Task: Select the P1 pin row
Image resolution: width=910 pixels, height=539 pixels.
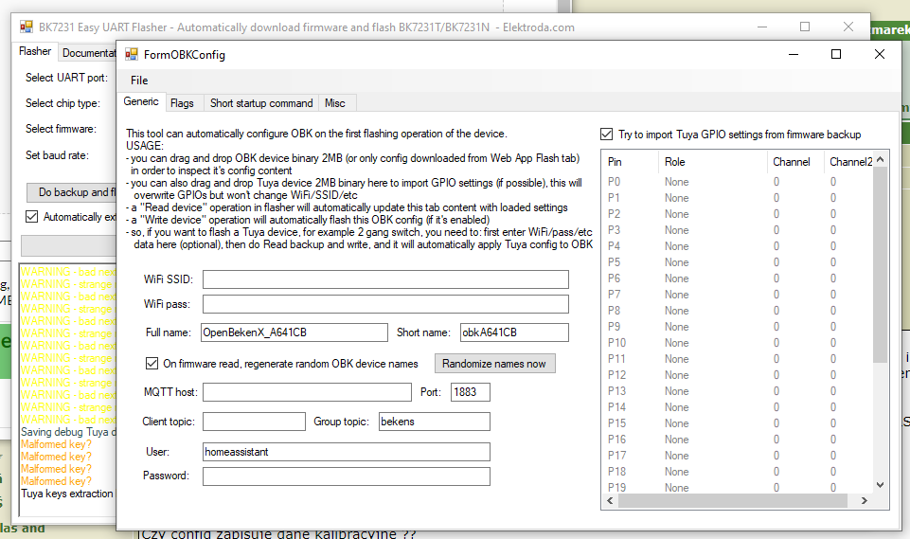Action: pyautogui.click(x=737, y=198)
